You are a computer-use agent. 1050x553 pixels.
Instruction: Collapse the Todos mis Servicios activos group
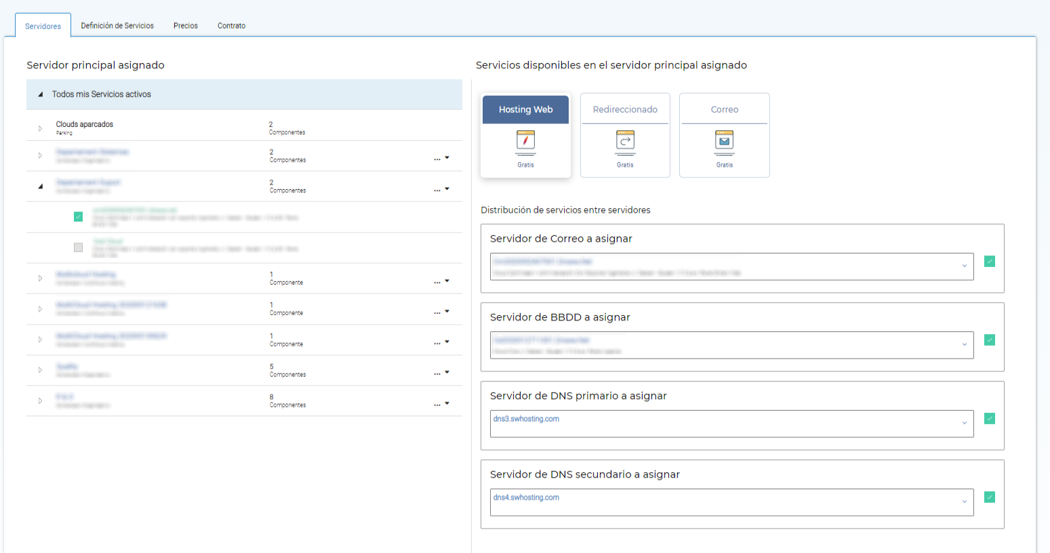pyautogui.click(x=41, y=94)
